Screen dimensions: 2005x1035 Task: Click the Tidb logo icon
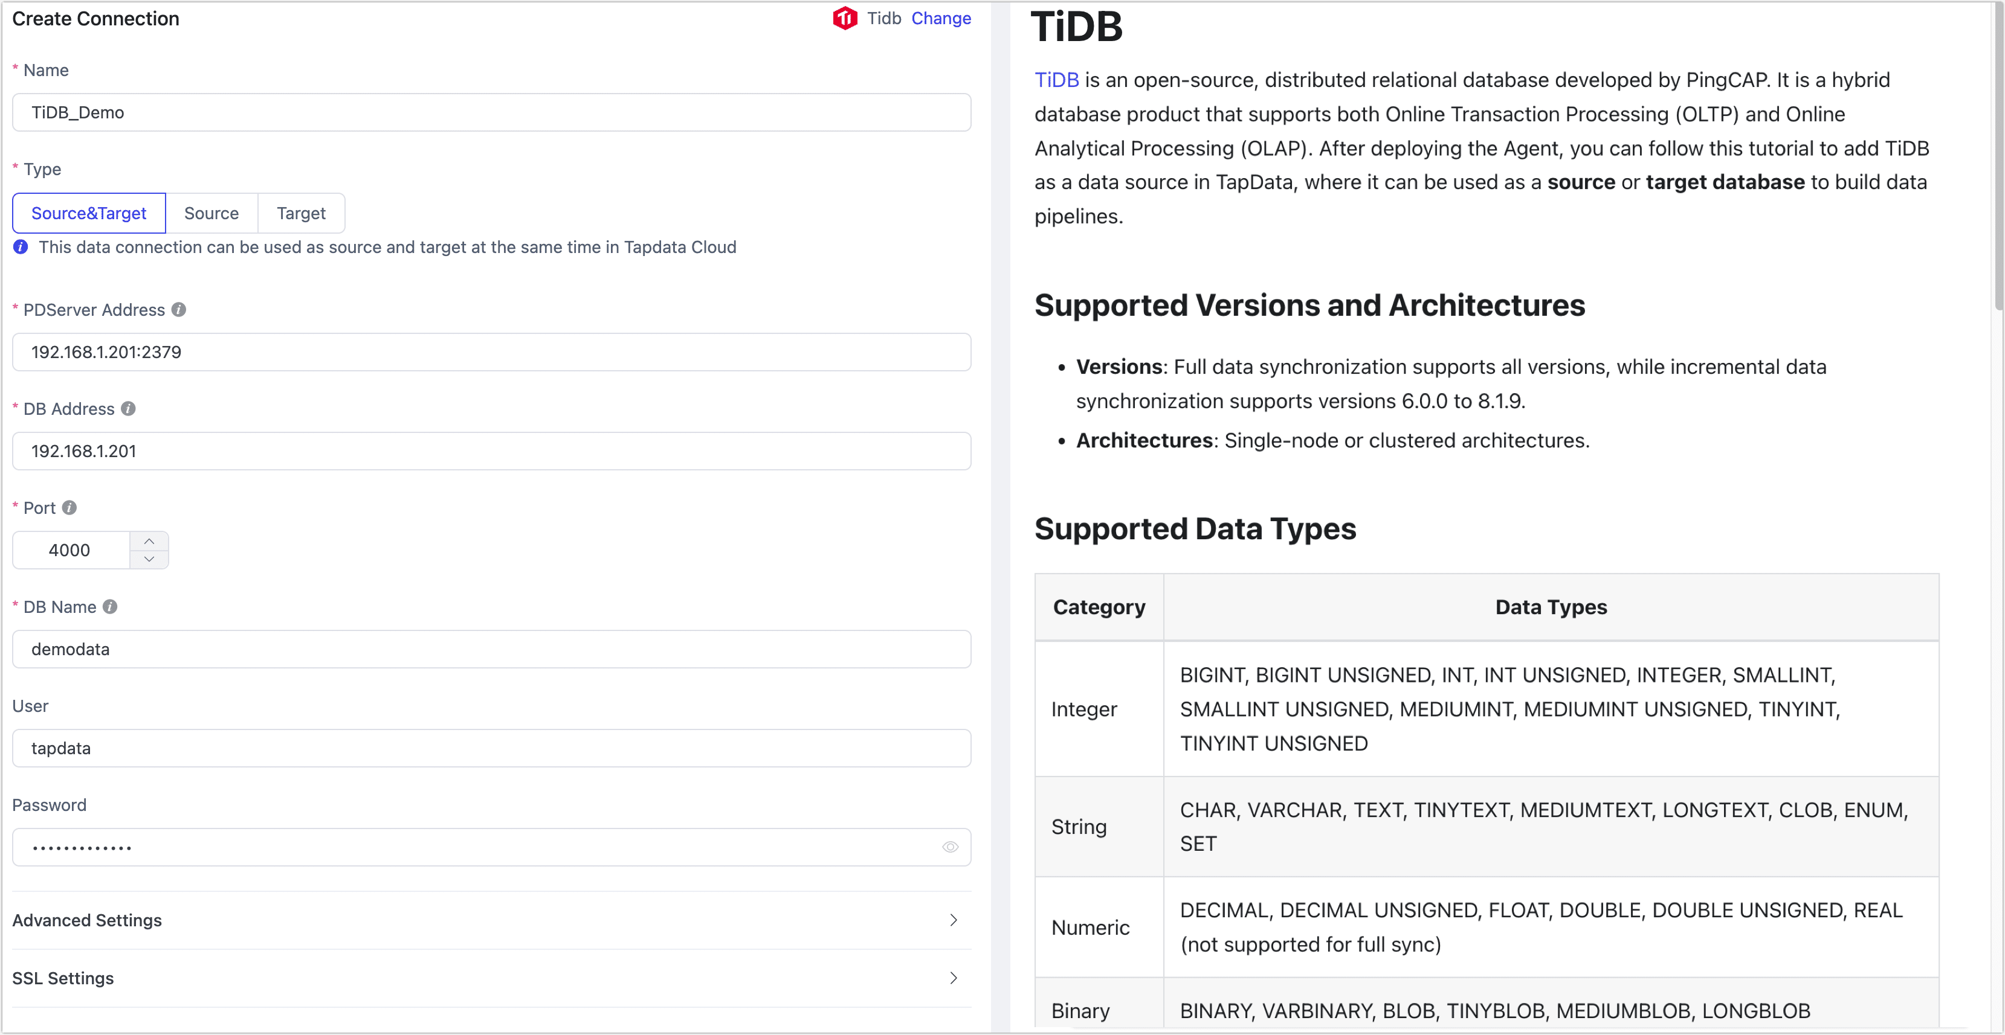coord(845,18)
